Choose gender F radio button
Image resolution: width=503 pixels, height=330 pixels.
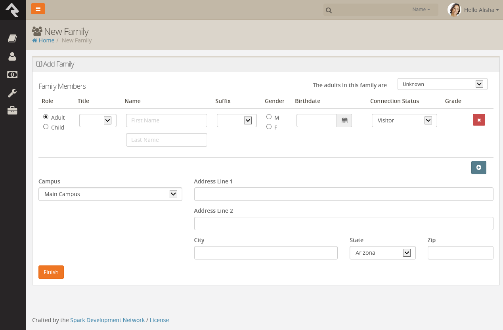269,127
